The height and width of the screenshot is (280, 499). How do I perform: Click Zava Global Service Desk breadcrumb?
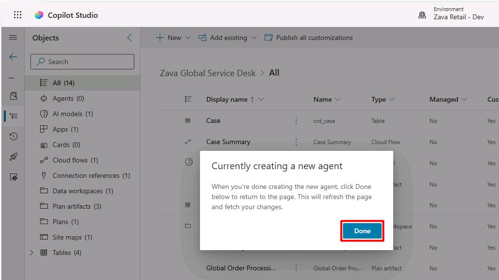coord(208,73)
